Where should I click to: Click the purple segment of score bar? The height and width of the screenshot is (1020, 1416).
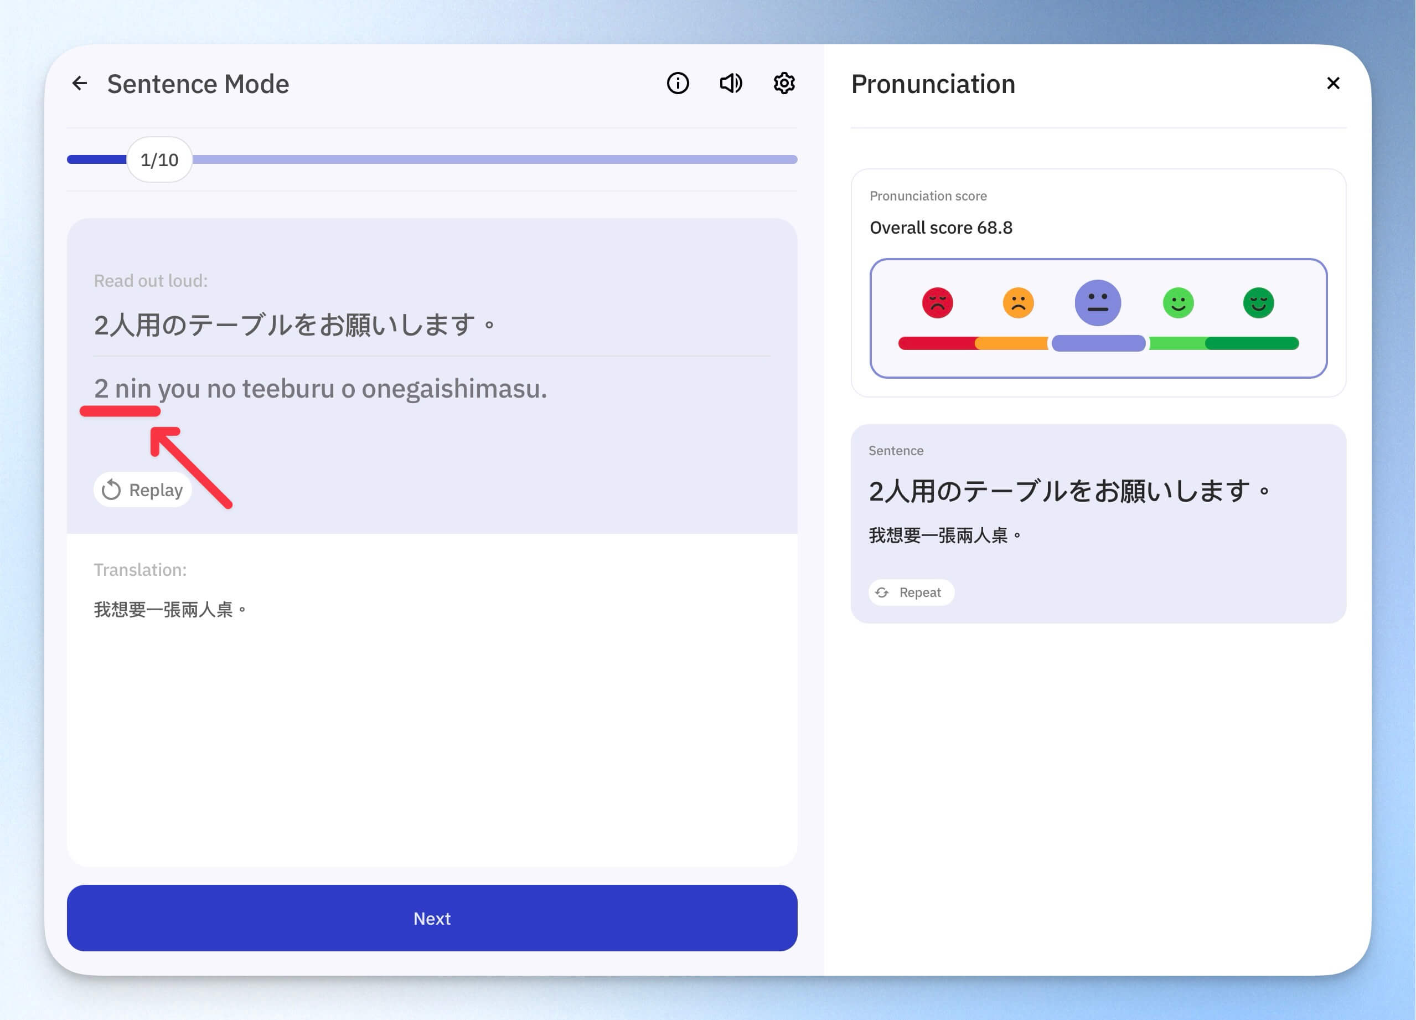click(x=1098, y=343)
